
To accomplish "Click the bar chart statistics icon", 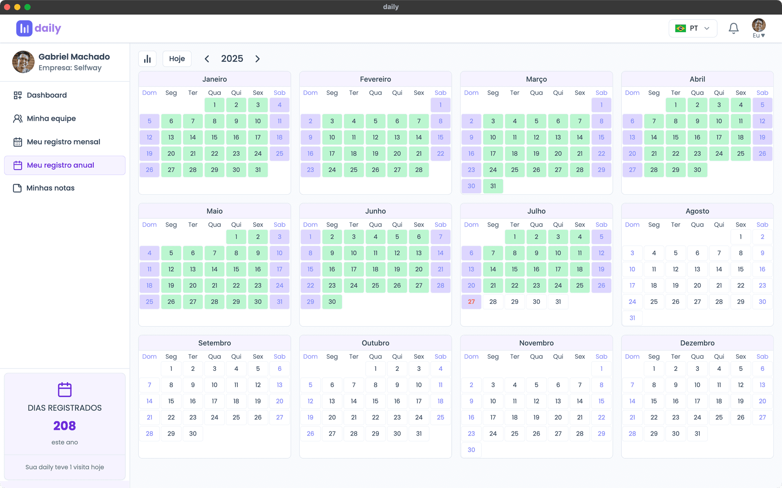I will coord(147,59).
